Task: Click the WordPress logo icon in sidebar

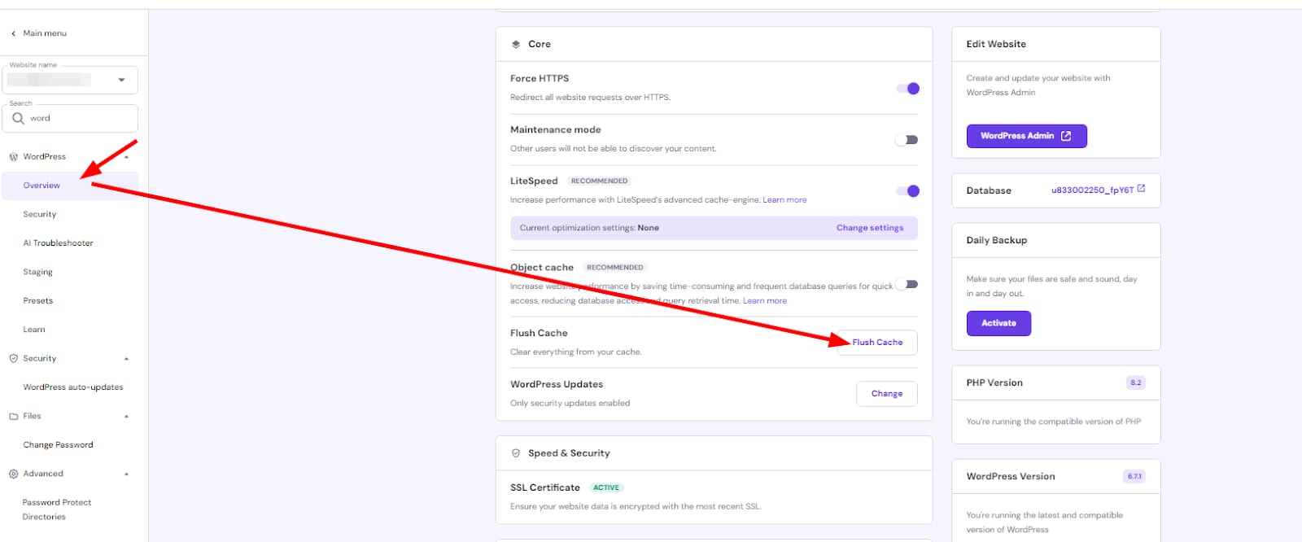Action: [x=13, y=157]
